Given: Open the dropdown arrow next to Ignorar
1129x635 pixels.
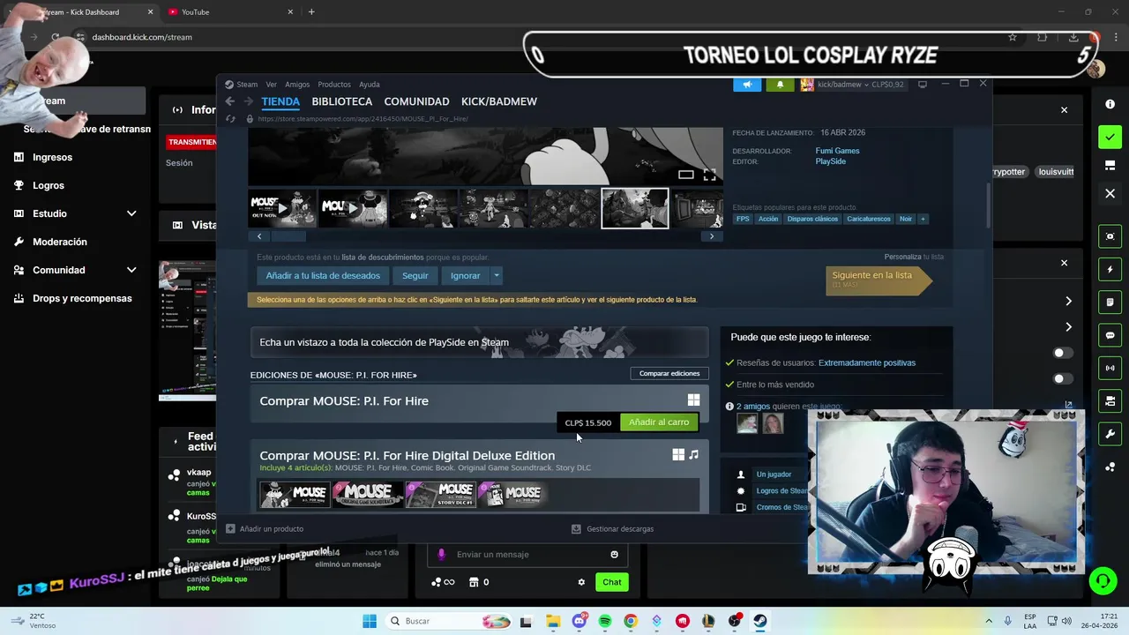Looking at the screenshot, I should click(x=497, y=275).
